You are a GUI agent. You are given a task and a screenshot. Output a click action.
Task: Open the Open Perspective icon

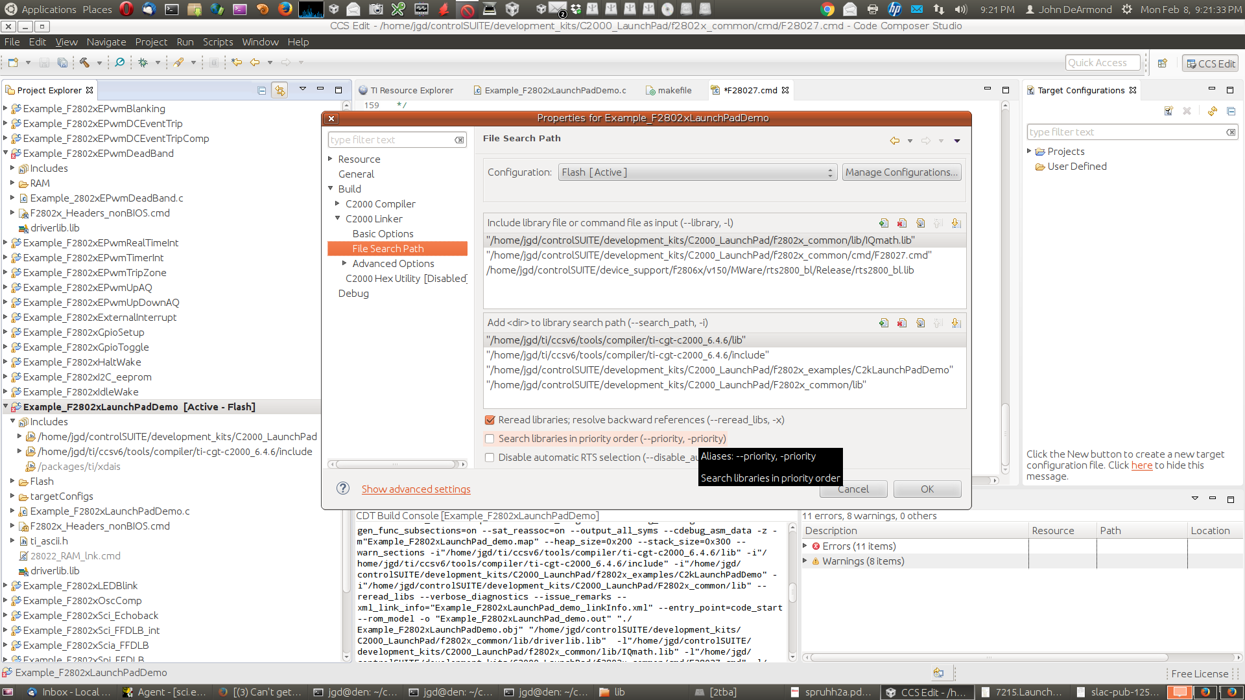click(1163, 63)
